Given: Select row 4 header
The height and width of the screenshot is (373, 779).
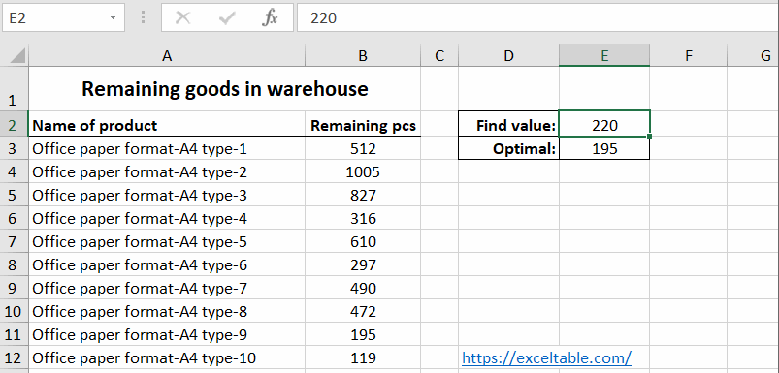Looking at the screenshot, I should pos(14,171).
